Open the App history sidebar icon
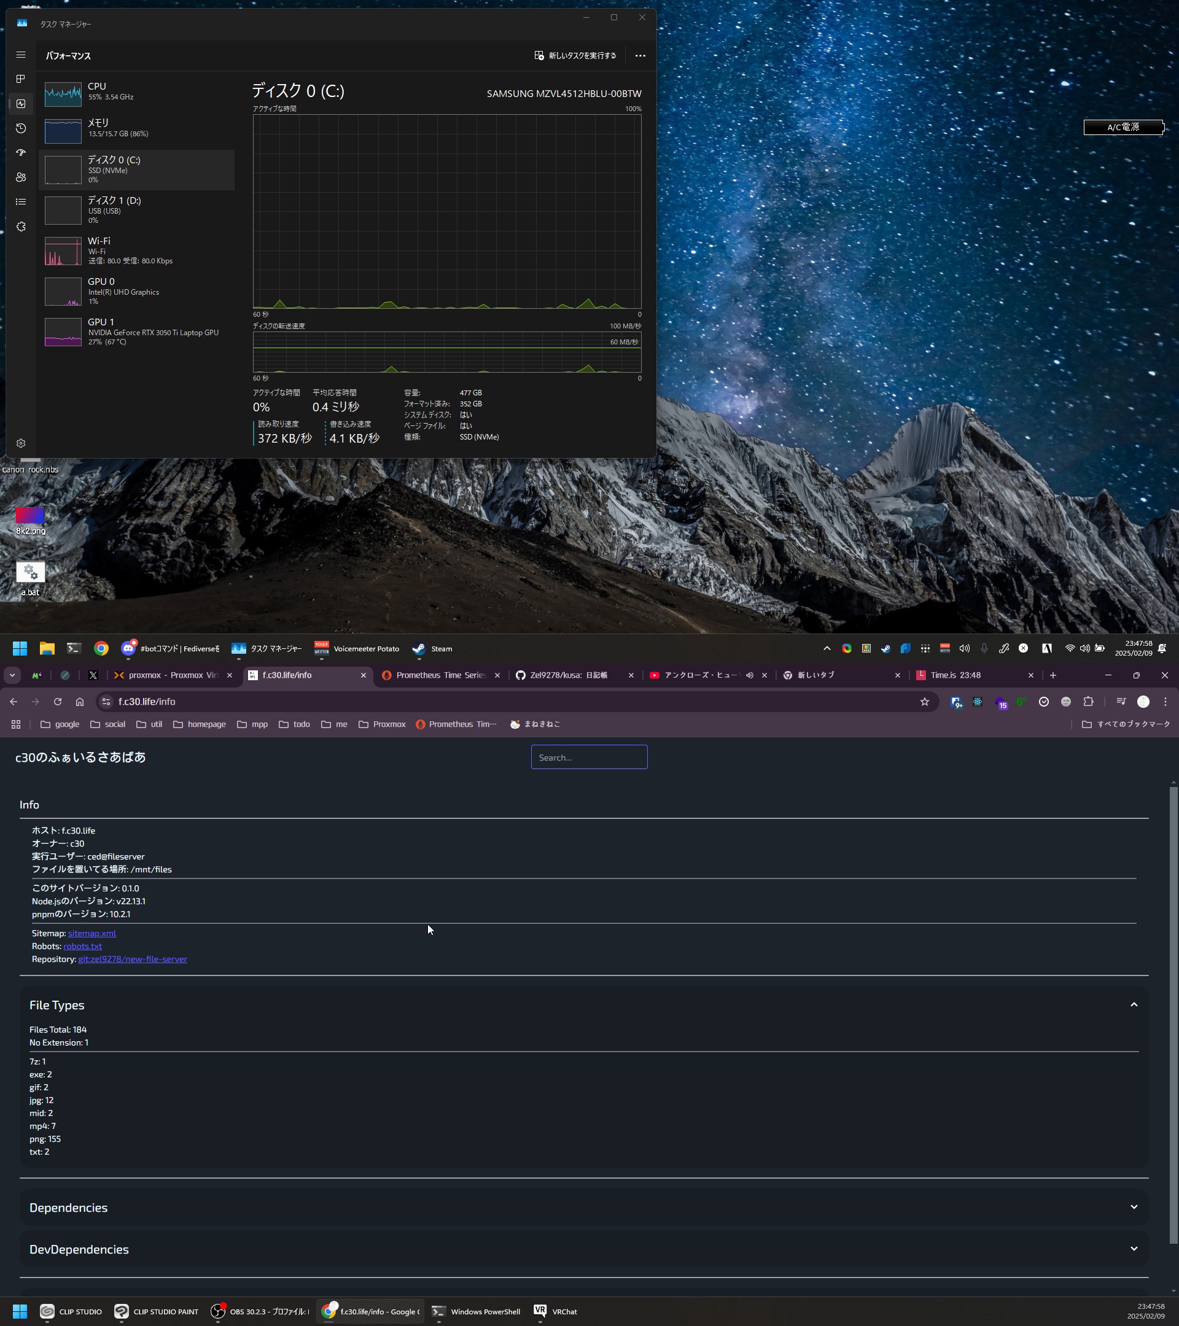 tap(21, 128)
